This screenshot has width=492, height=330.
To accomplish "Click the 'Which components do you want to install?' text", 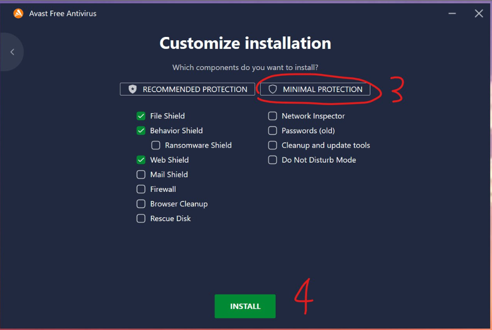I will (x=245, y=68).
